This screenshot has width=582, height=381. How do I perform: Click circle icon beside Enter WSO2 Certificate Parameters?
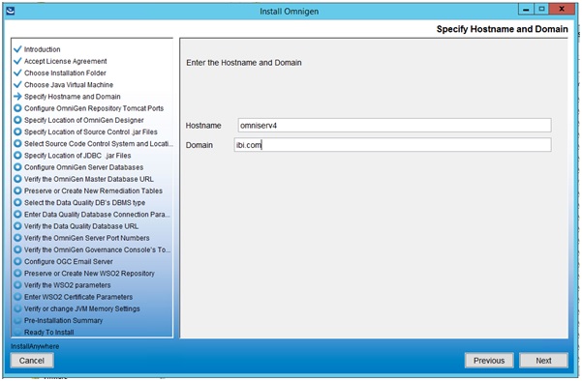click(17, 297)
